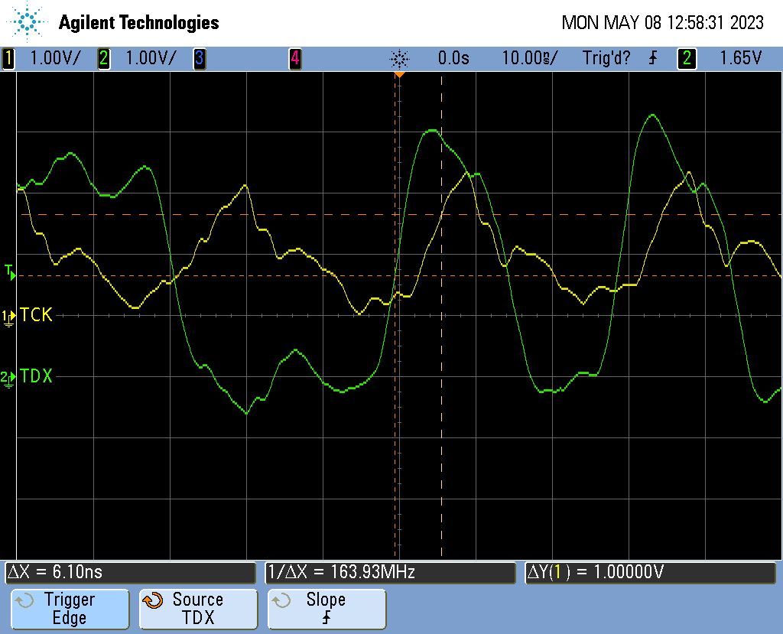Viewport: 783px width, 634px height.
Task: Open the Trigger Edge softkey menu
Action: click(x=70, y=609)
